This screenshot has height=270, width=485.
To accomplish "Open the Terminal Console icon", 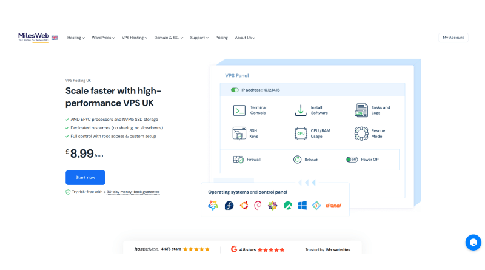I will pyautogui.click(x=239, y=110).
